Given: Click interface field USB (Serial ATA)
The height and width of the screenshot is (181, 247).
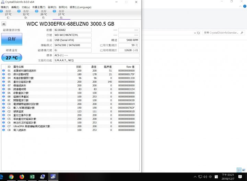Looking at the screenshot, I should (x=72, y=40).
